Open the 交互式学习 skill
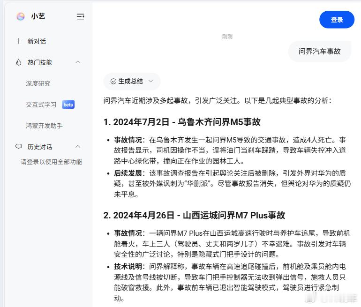Viewport: 361px width, 307px height. point(41,105)
